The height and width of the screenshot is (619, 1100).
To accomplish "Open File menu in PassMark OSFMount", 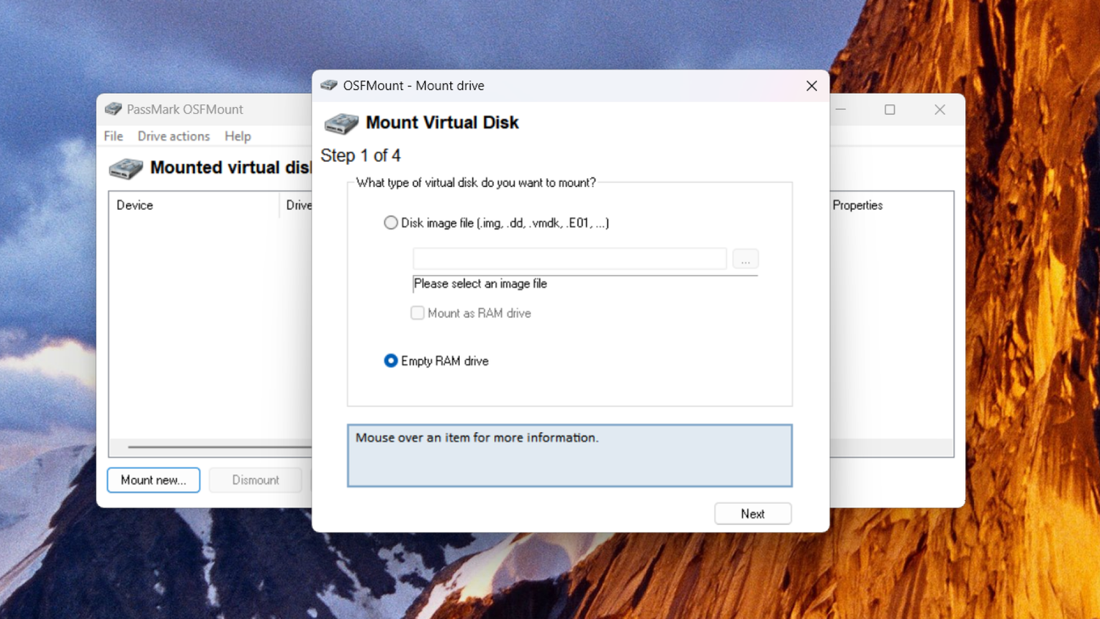I will (113, 136).
